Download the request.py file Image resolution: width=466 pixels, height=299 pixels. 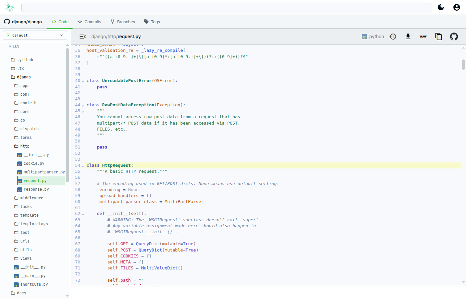tap(408, 37)
